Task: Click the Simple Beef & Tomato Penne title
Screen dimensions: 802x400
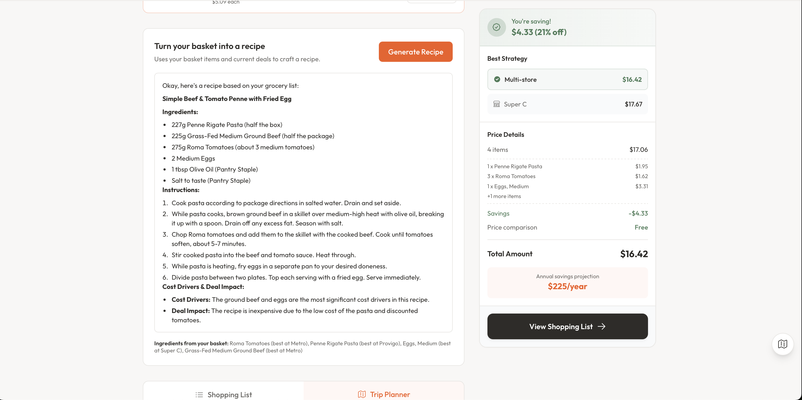Action: (x=227, y=99)
